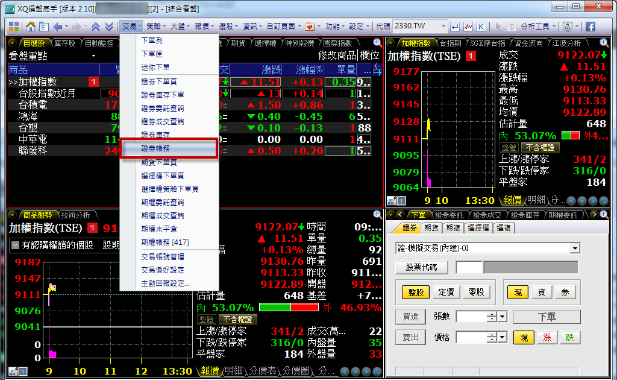The image size is (617, 380).
Task: Click the K-line chart toolbar icon
Action: (482, 27)
